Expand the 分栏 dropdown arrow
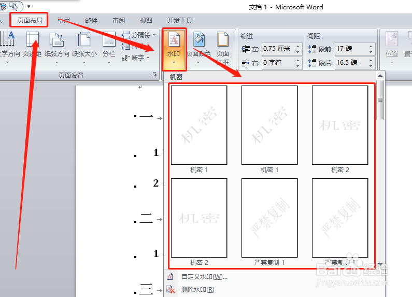The width and height of the screenshot is (412, 297). 109,63
